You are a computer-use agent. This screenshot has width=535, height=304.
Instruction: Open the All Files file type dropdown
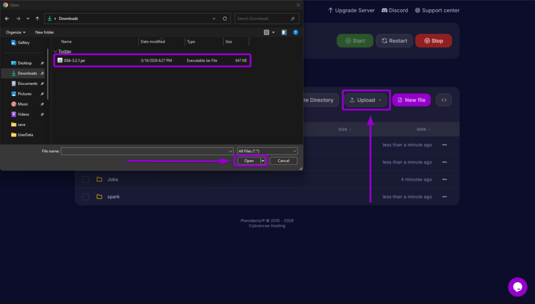point(267,151)
